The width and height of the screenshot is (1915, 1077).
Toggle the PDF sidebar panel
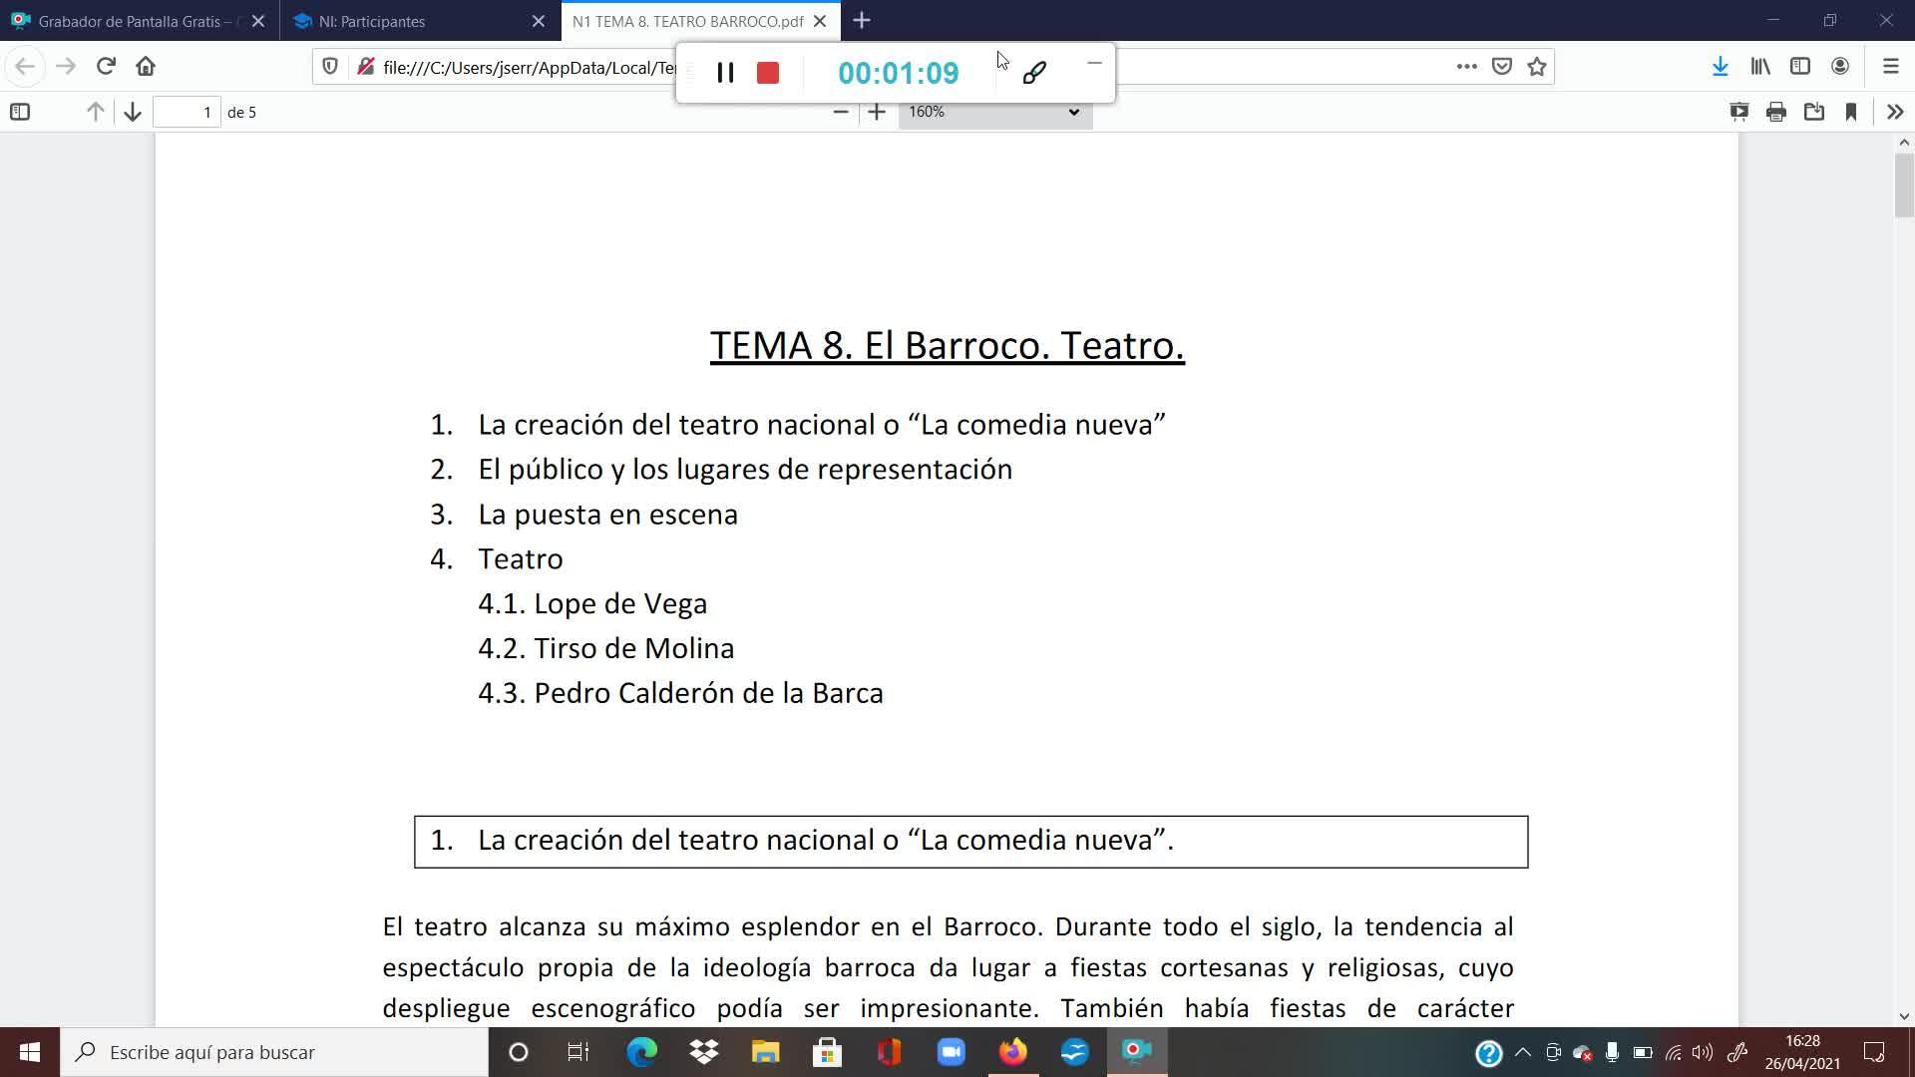(x=20, y=112)
